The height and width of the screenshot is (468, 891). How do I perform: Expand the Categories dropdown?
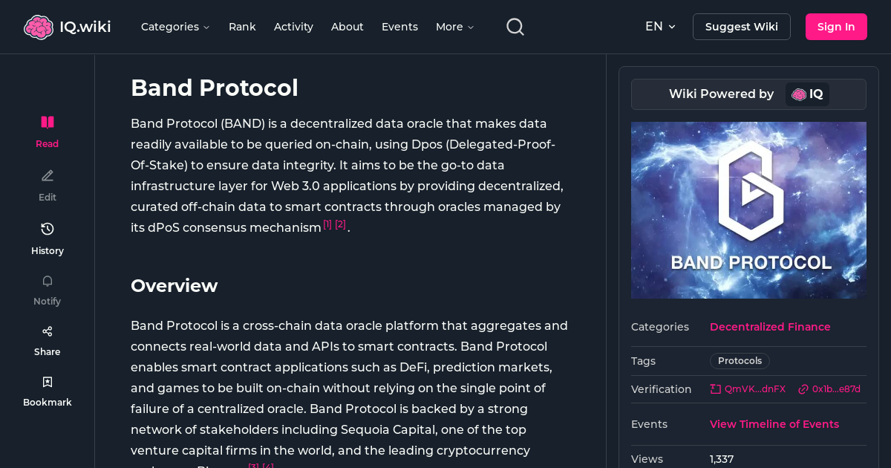click(x=175, y=26)
